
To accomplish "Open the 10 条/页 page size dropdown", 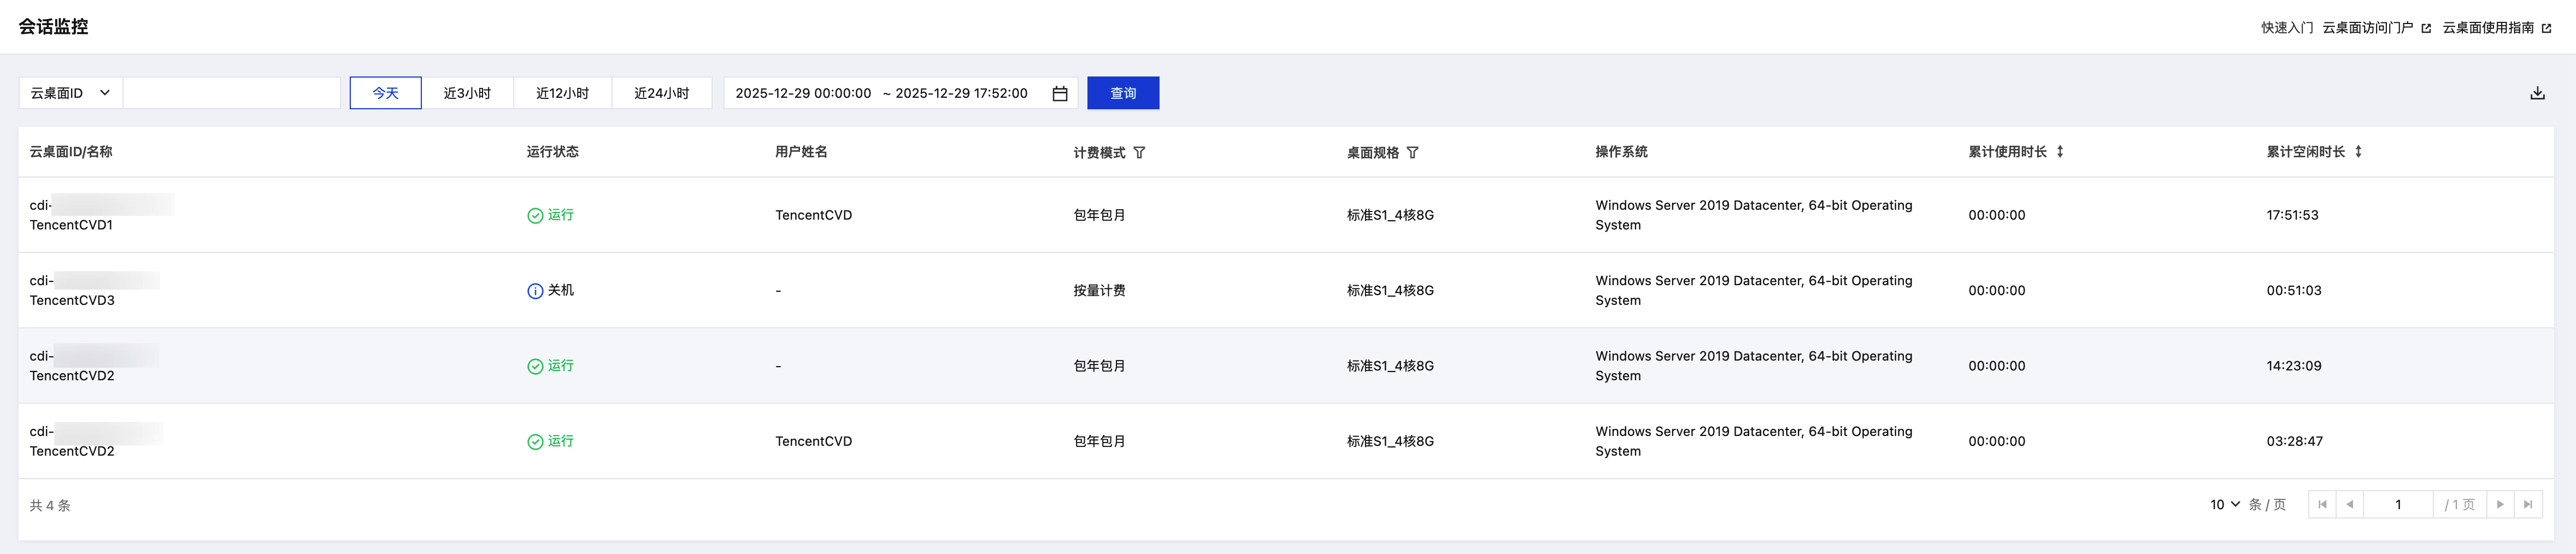I will click(2224, 505).
